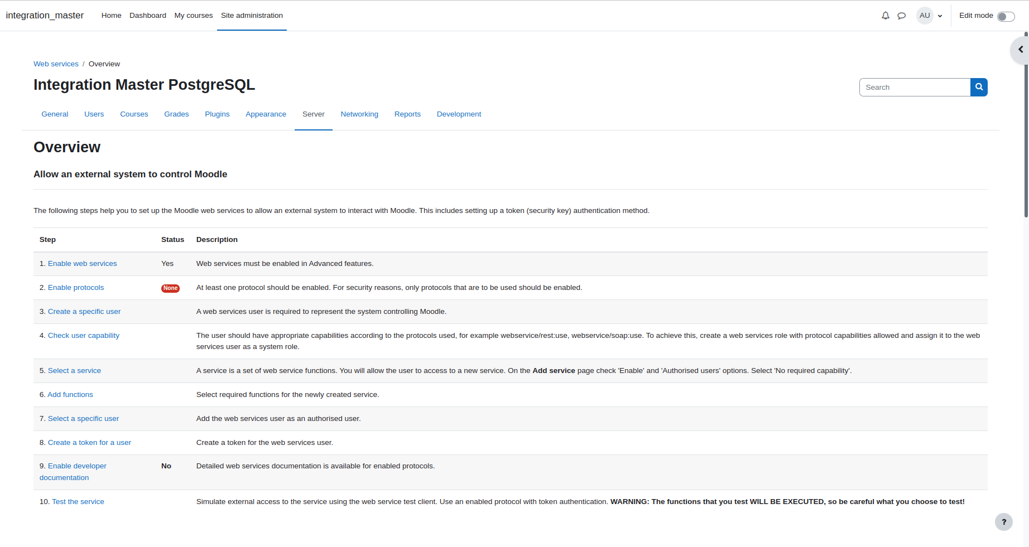Click the No status of developer documentation

click(x=166, y=466)
